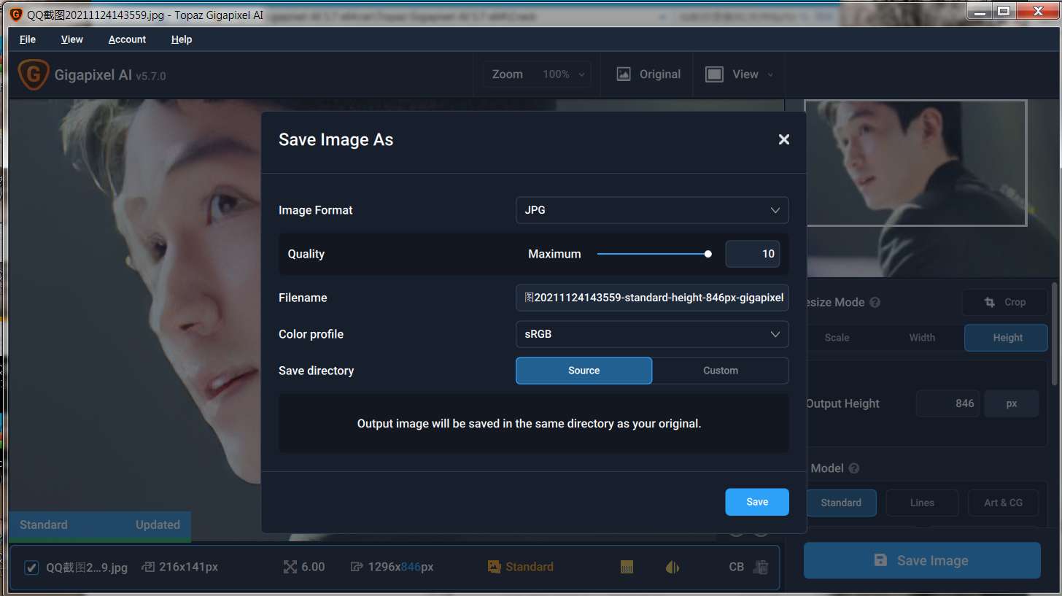Viewport: 1062px width, 596px height.
Task: Click the QQ截图2...9.jpg file name
Action: [x=87, y=567]
